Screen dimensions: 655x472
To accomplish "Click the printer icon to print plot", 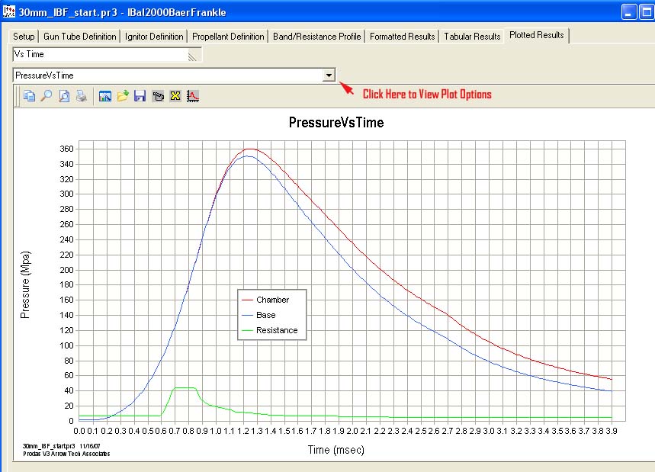I will click(81, 96).
